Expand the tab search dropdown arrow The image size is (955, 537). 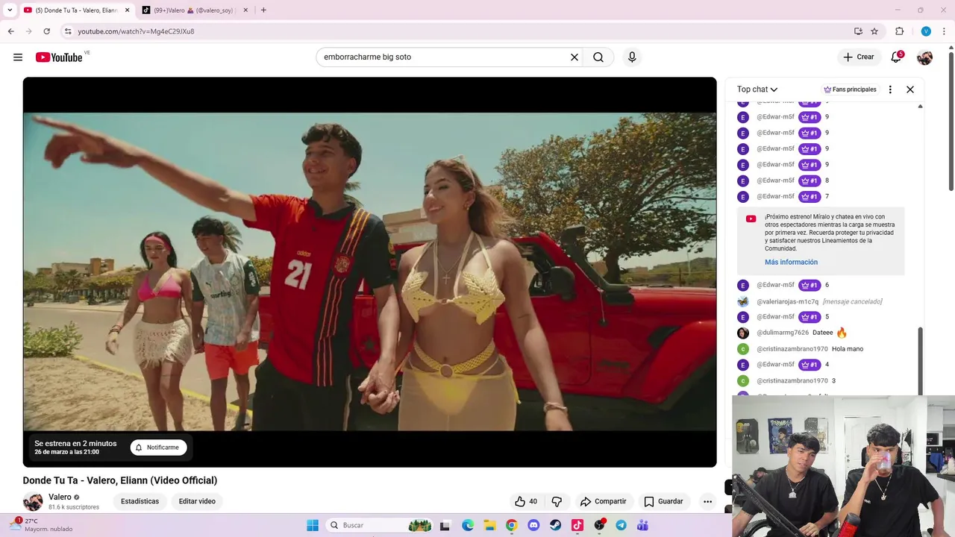tap(9, 10)
